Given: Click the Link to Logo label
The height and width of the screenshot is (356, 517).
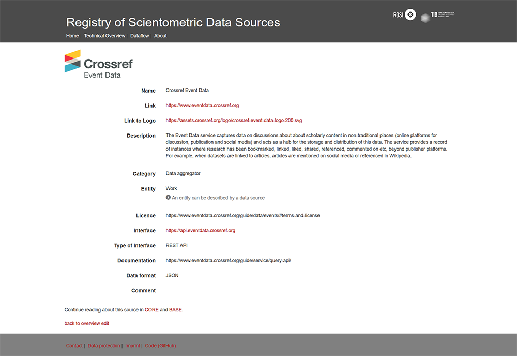Looking at the screenshot, I should [140, 121].
